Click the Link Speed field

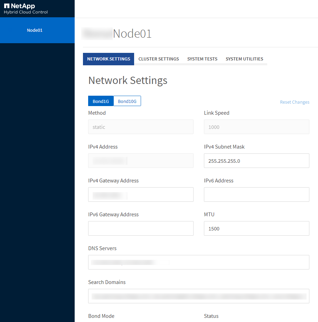[256, 127]
